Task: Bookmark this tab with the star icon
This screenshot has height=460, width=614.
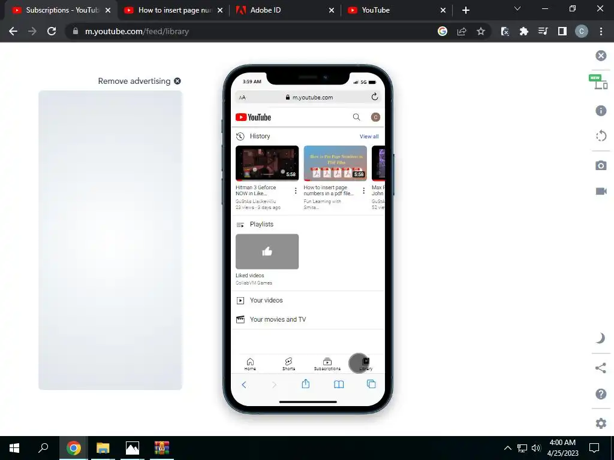Action: point(481,31)
